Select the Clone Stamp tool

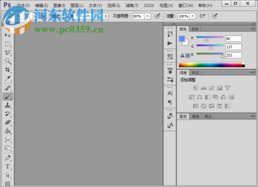coord(8,105)
